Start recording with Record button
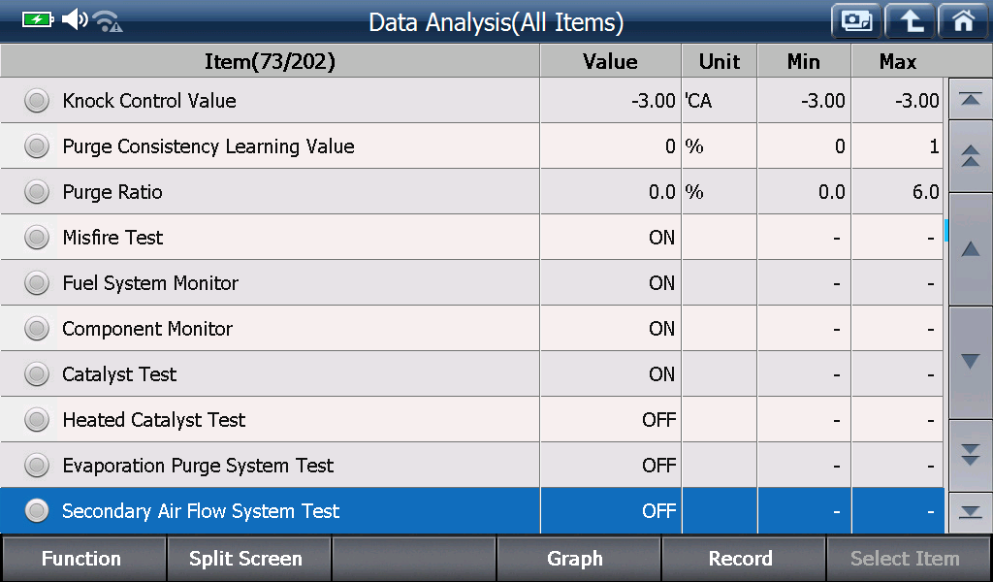The width and height of the screenshot is (993, 582). coord(742,559)
